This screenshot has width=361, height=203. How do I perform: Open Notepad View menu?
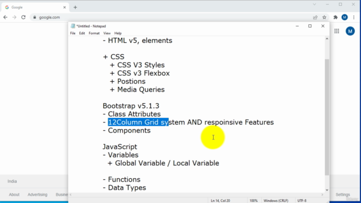tap(107, 33)
